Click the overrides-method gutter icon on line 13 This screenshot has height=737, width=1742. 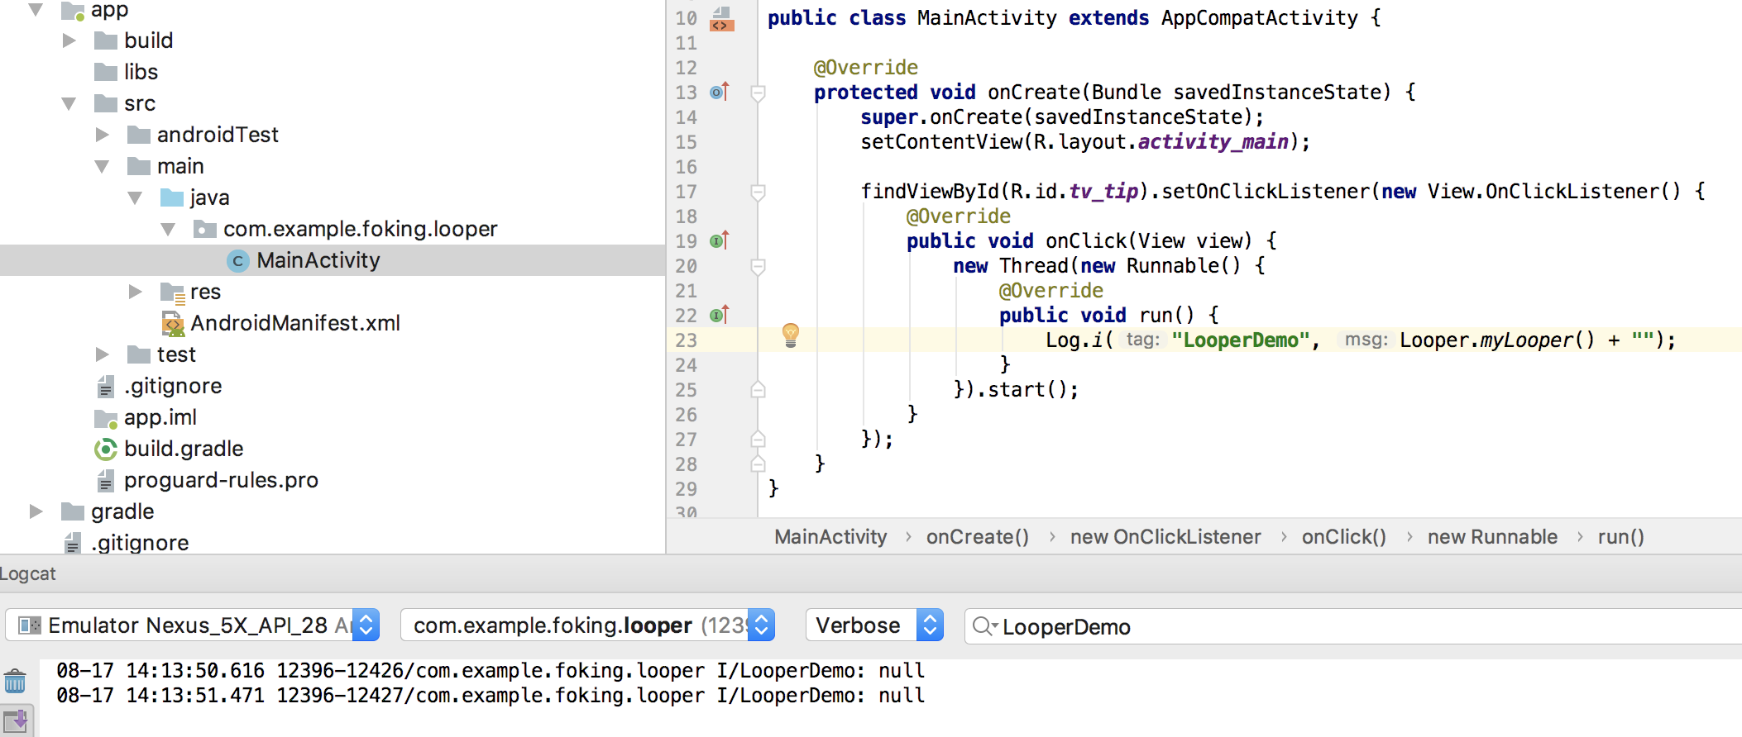coord(720,92)
